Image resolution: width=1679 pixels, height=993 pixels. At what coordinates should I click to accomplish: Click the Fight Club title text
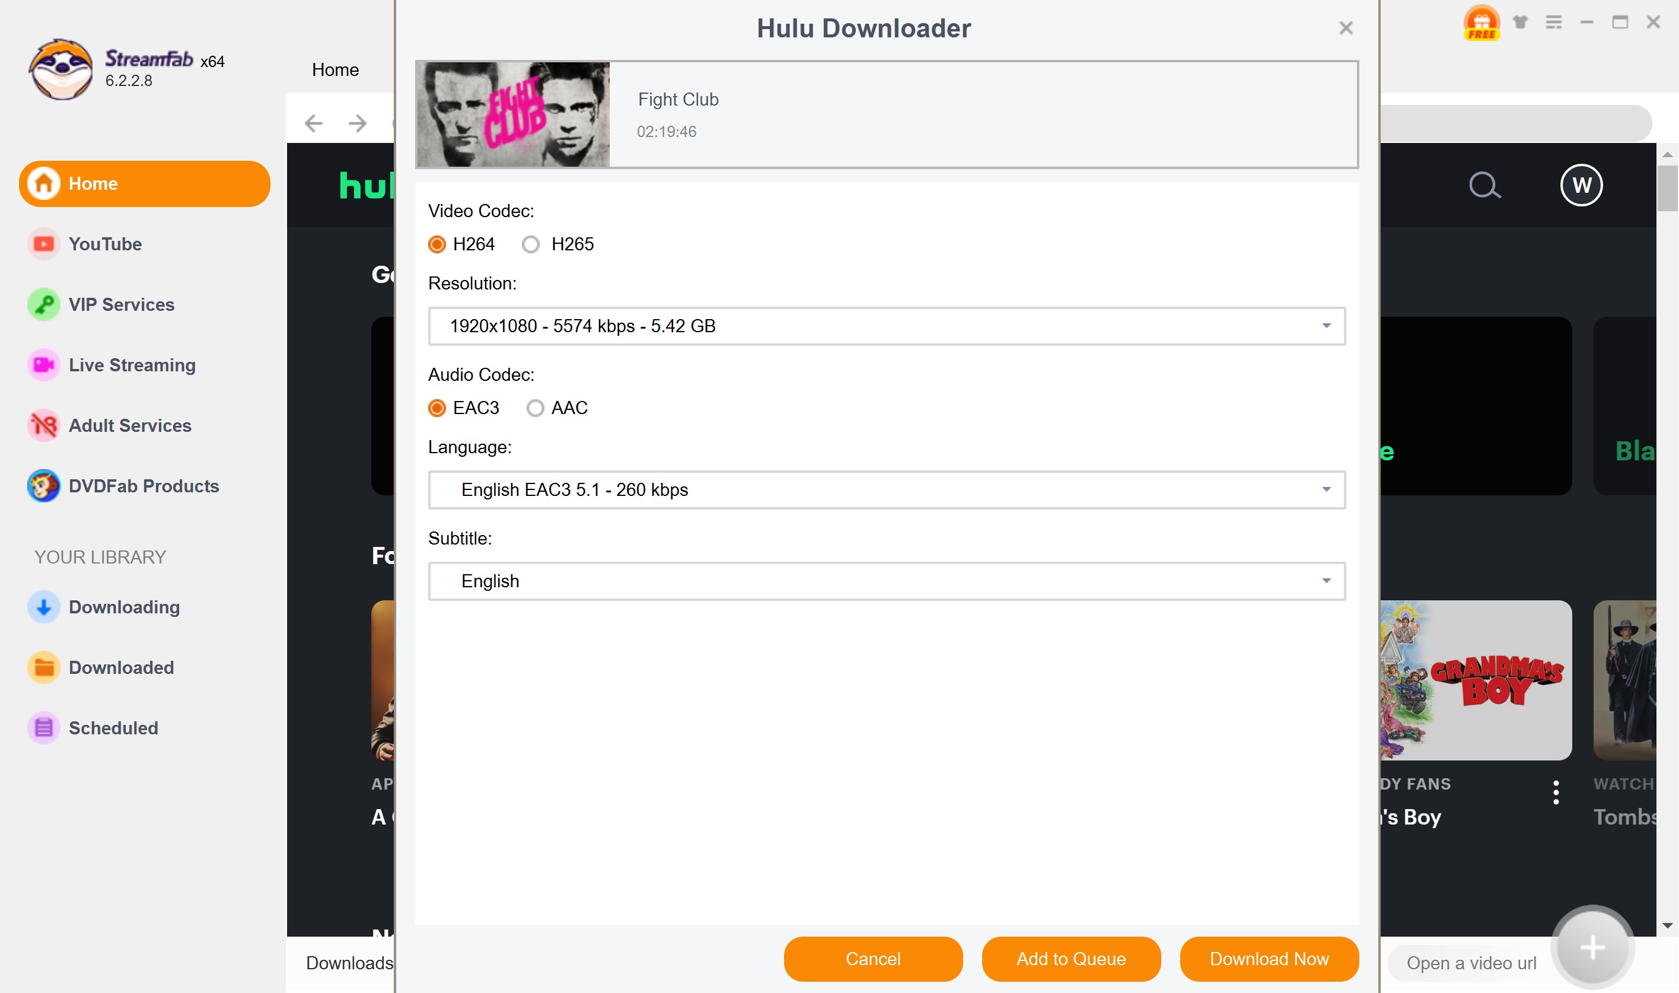click(678, 100)
